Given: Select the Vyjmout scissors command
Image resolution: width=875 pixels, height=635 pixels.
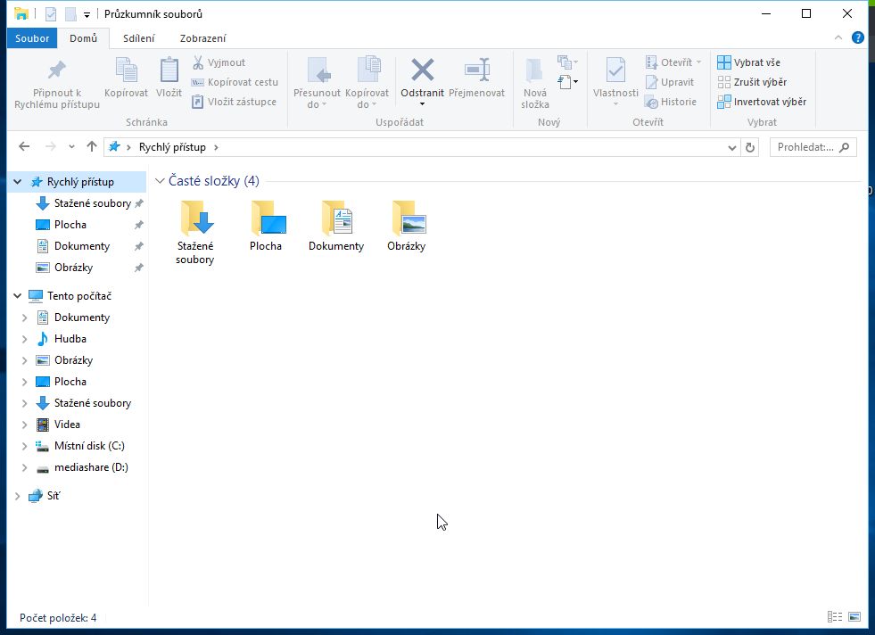Looking at the screenshot, I should (219, 62).
